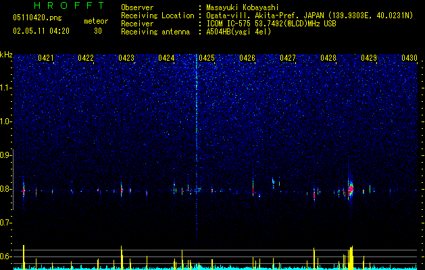Click the 0421 time marker

[x=46, y=58]
